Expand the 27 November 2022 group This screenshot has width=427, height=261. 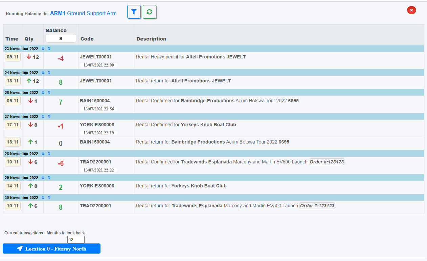[x=48, y=116]
